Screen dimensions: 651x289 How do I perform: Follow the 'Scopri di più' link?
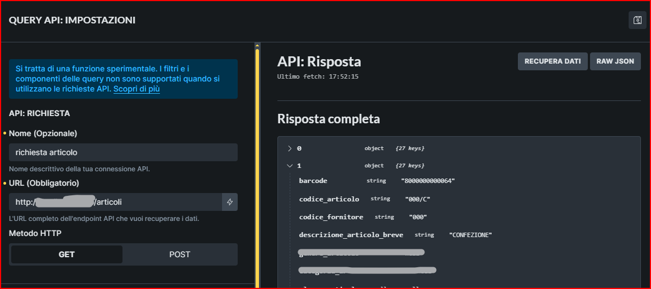point(136,89)
